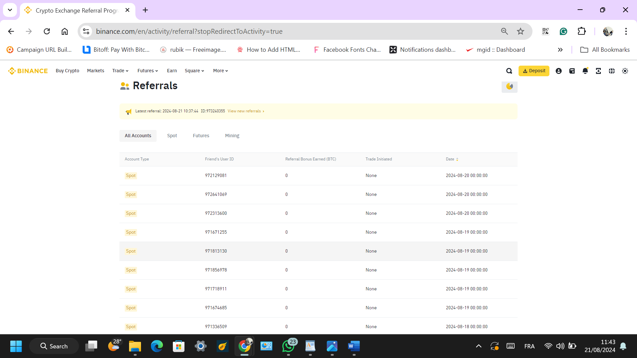The height and width of the screenshot is (358, 637).
Task: Expand the Futures dropdown in navbar
Action: [148, 71]
